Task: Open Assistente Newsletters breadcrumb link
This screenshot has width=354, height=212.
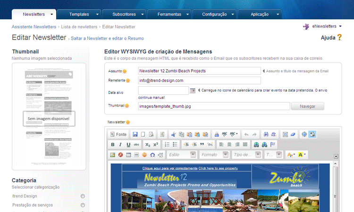Action: (x=34, y=27)
